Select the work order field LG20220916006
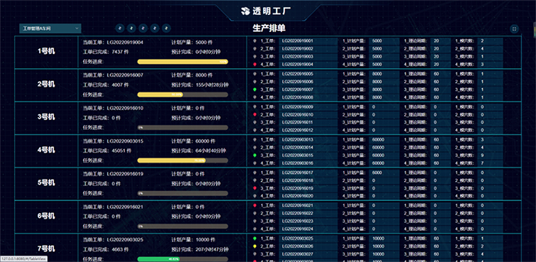This screenshot has width=536, height=262. pyautogui.click(x=308, y=82)
